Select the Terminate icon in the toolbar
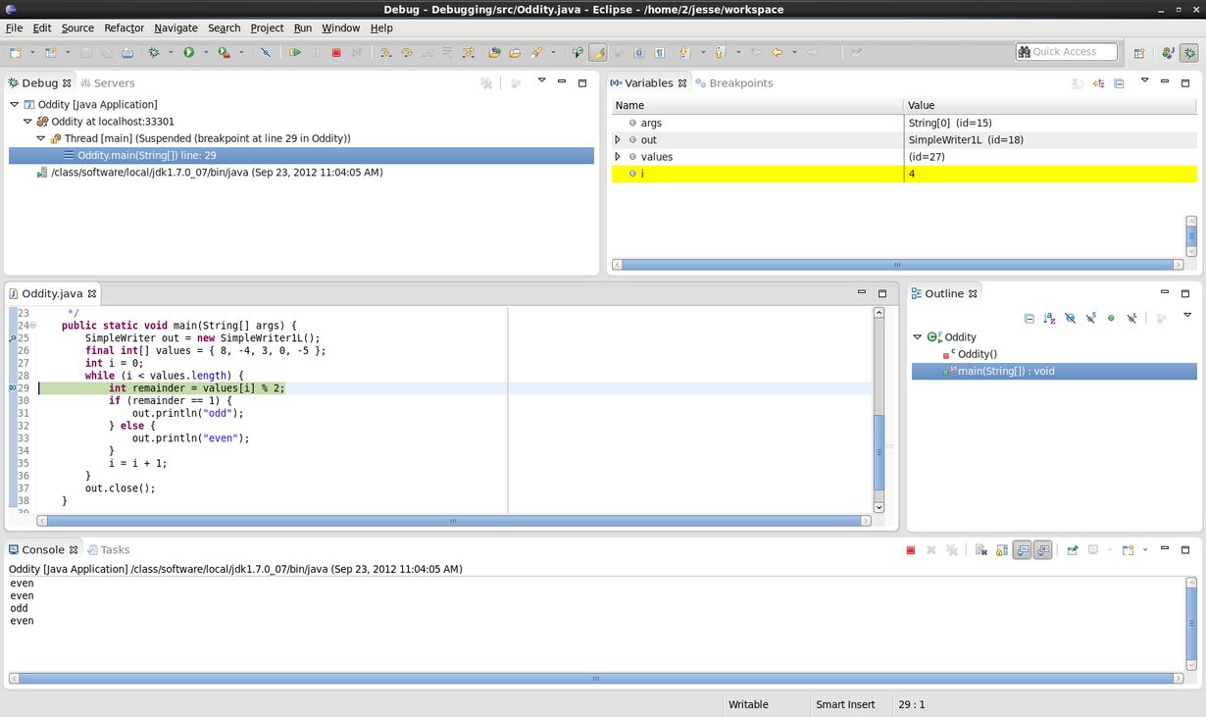Screen dimensions: 1206x717 [336, 52]
